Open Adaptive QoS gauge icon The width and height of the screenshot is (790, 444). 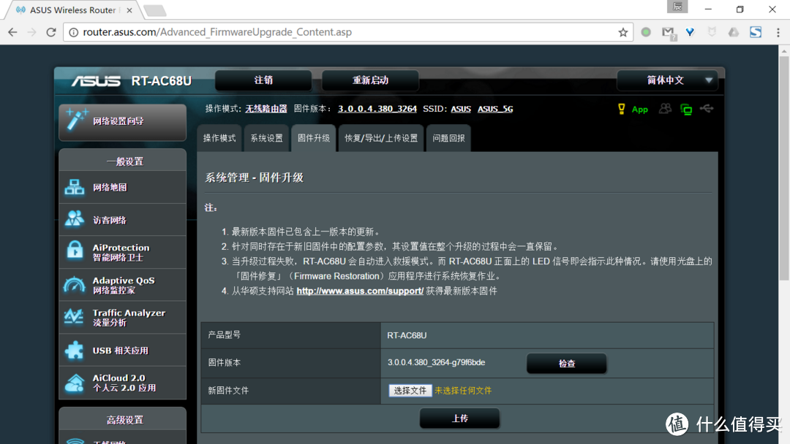coord(75,285)
